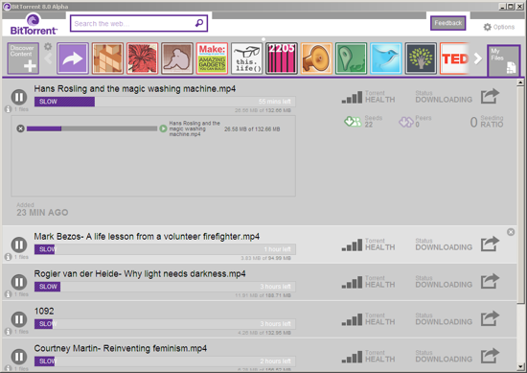Open the Make: Amazing Gadgets channel
The image size is (527, 373).
click(212, 58)
